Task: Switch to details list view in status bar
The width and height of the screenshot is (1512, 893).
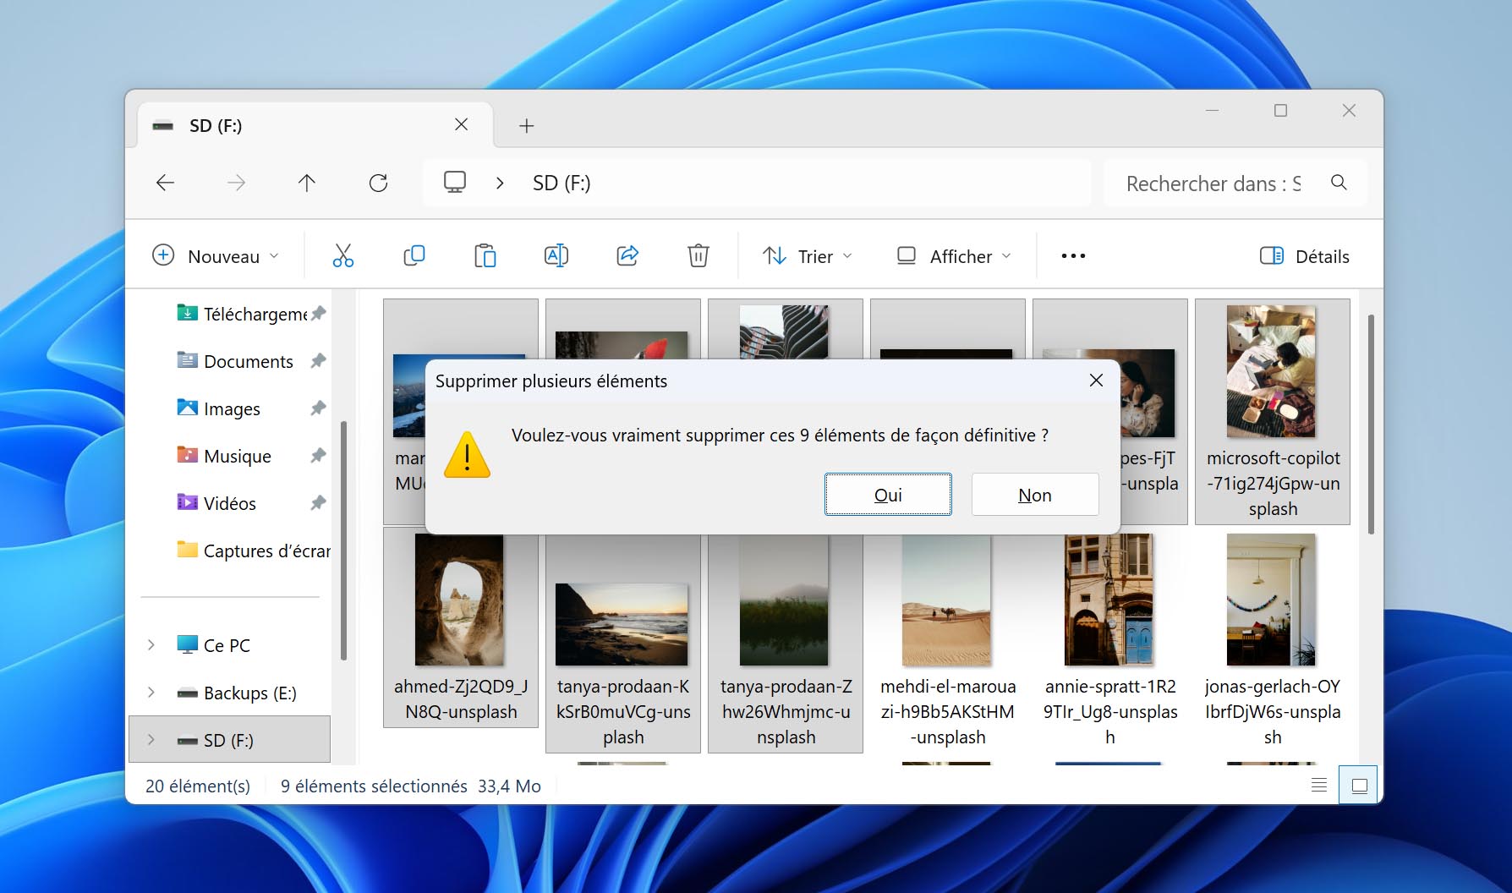Action: click(1319, 786)
